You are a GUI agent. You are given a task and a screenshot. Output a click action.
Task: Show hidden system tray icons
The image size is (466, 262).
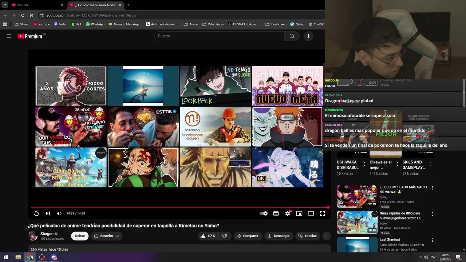pos(420,257)
